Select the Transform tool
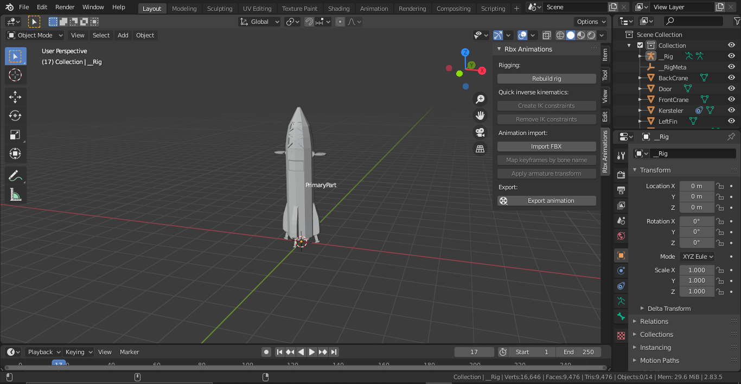Image resolution: width=741 pixels, height=384 pixels. (15, 154)
